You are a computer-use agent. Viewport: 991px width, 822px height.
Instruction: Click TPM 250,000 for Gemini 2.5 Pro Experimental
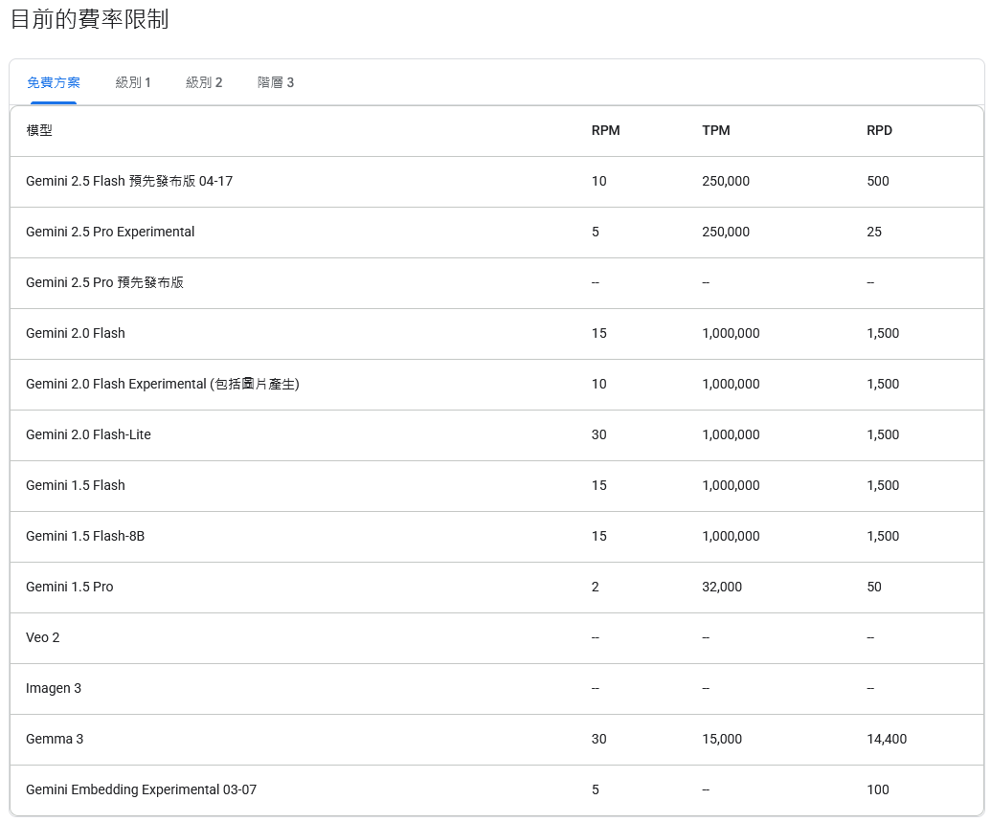(726, 232)
